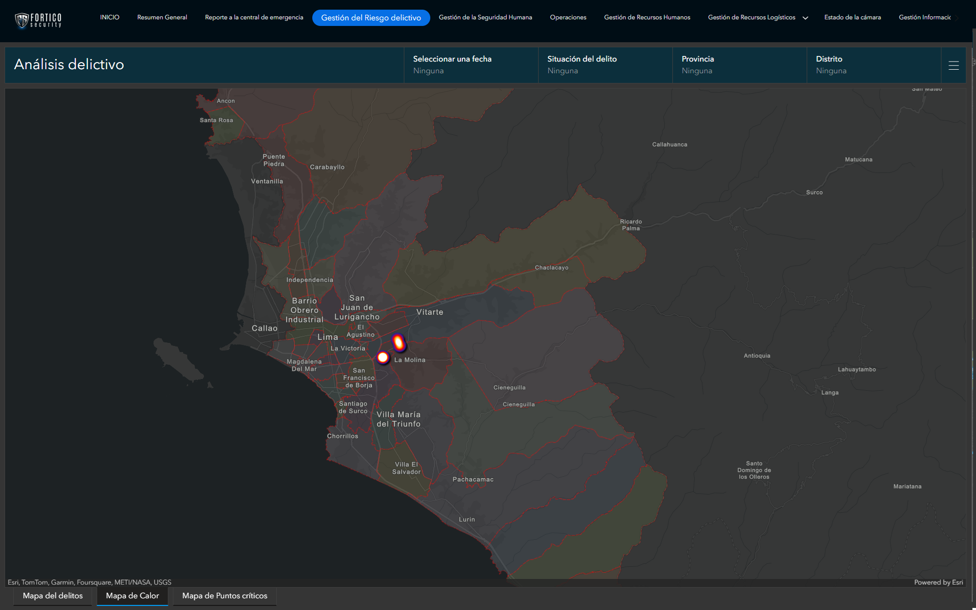
Task: Click the Powered by Esri attribution link
Action: tap(938, 582)
